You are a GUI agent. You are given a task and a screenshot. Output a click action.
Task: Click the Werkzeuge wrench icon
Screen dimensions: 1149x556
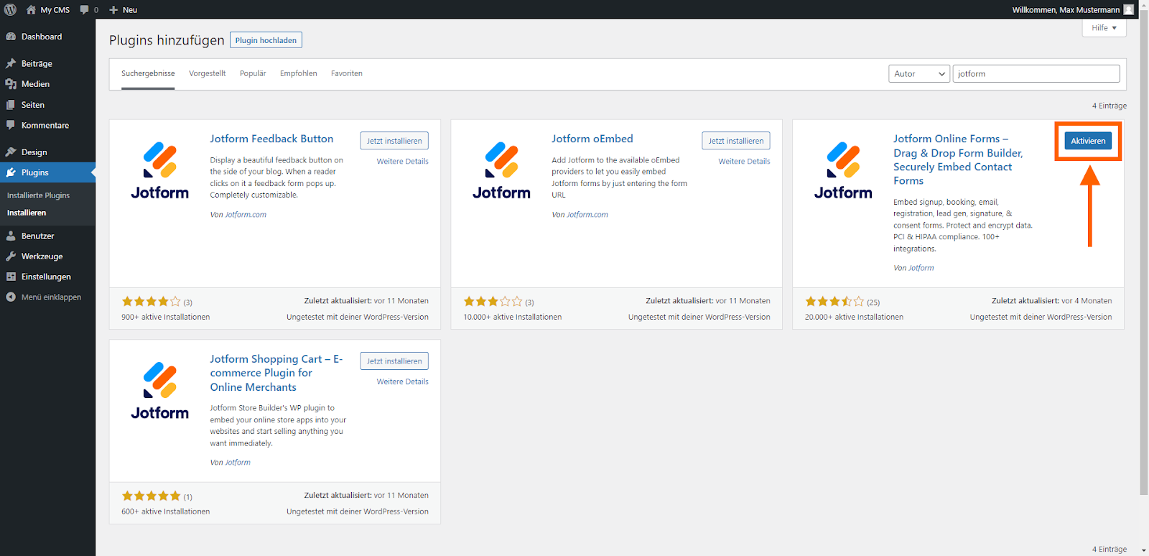pyautogui.click(x=11, y=256)
